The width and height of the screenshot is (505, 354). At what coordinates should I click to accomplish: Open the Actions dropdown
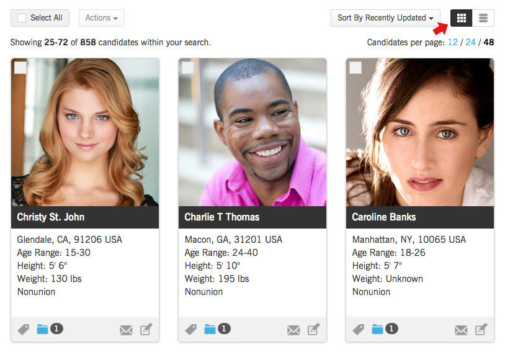pyautogui.click(x=102, y=18)
